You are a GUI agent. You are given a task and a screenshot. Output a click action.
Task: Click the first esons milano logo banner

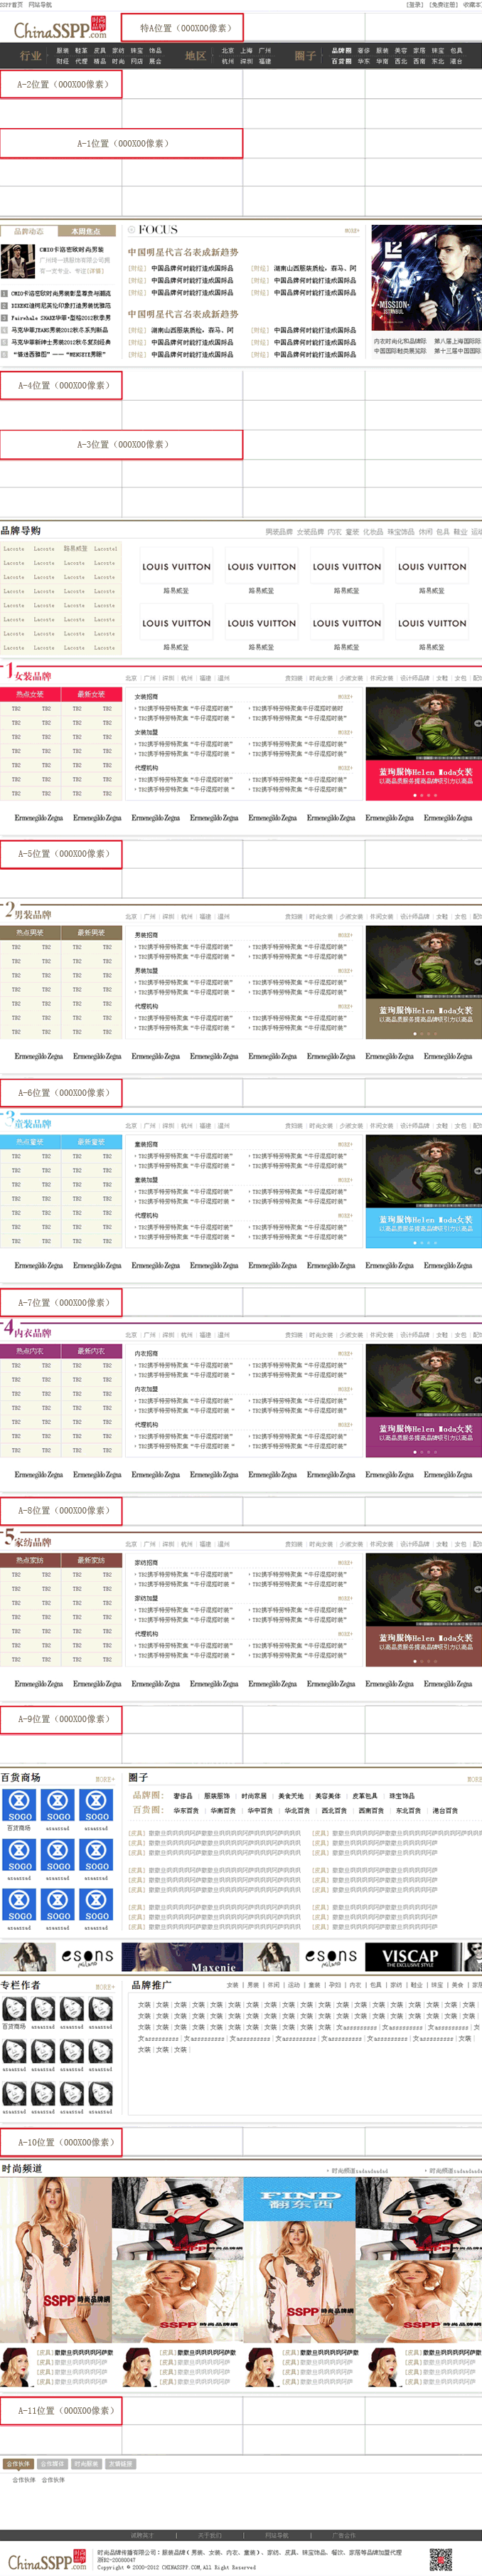pos(88,1956)
